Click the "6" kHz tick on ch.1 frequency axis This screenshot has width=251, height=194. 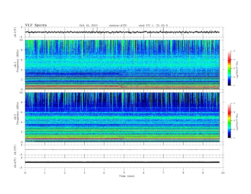(22, 60)
